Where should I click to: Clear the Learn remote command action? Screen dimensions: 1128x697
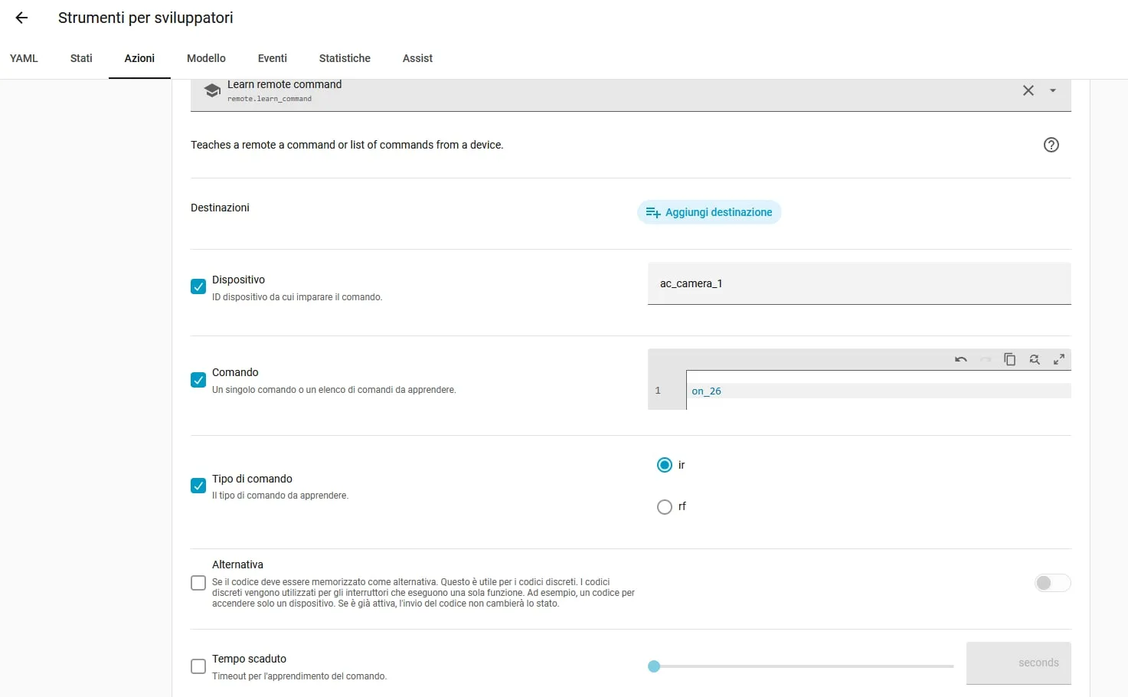click(x=1028, y=90)
